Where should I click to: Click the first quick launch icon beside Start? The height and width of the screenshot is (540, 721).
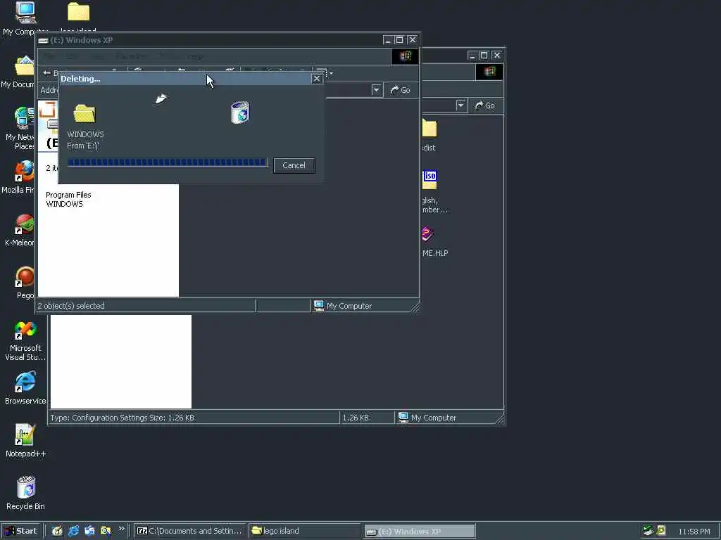pyautogui.click(x=57, y=531)
